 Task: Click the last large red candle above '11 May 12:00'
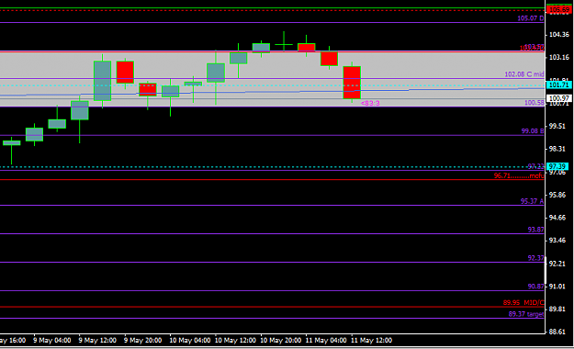352,83
